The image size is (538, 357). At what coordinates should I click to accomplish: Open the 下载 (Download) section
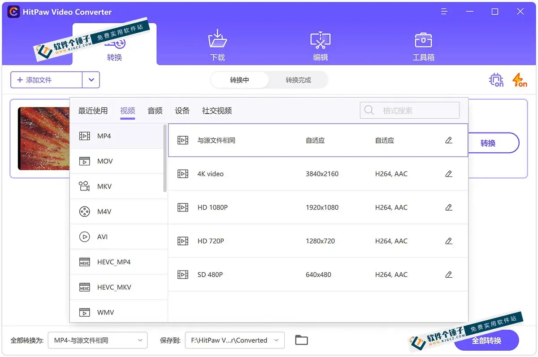point(217,45)
